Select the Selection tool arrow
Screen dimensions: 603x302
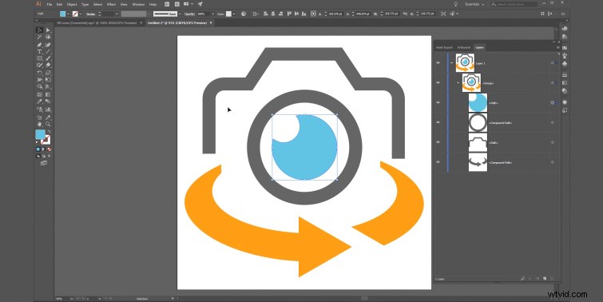click(x=39, y=30)
